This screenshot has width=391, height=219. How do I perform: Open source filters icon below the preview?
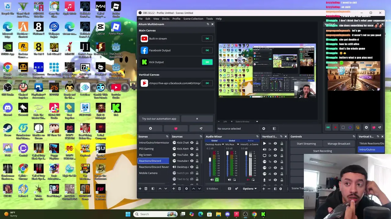pos(274,129)
